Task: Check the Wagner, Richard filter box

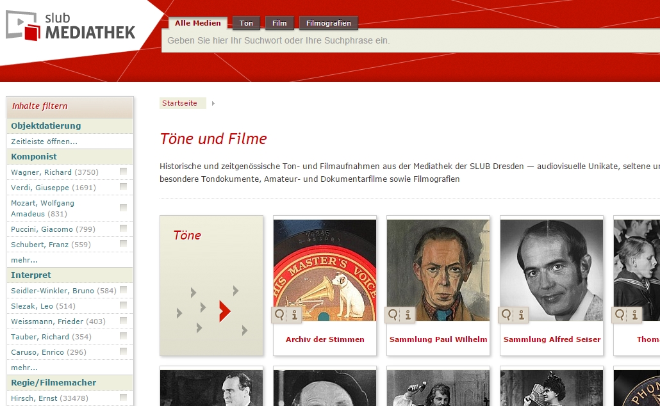Action: point(123,171)
